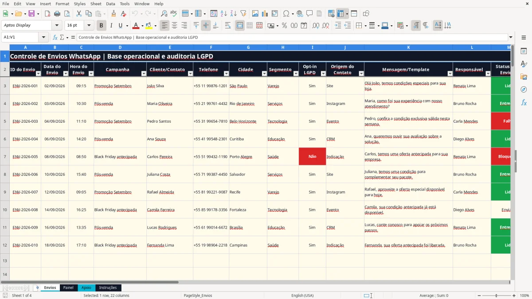Toggle Center Vertically alignment
This screenshot has height=299, width=532.
coord(206,26)
